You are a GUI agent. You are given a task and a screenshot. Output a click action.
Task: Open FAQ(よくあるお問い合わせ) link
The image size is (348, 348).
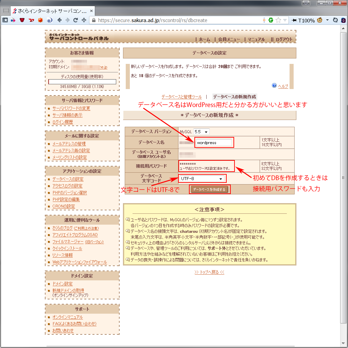tap(74, 324)
